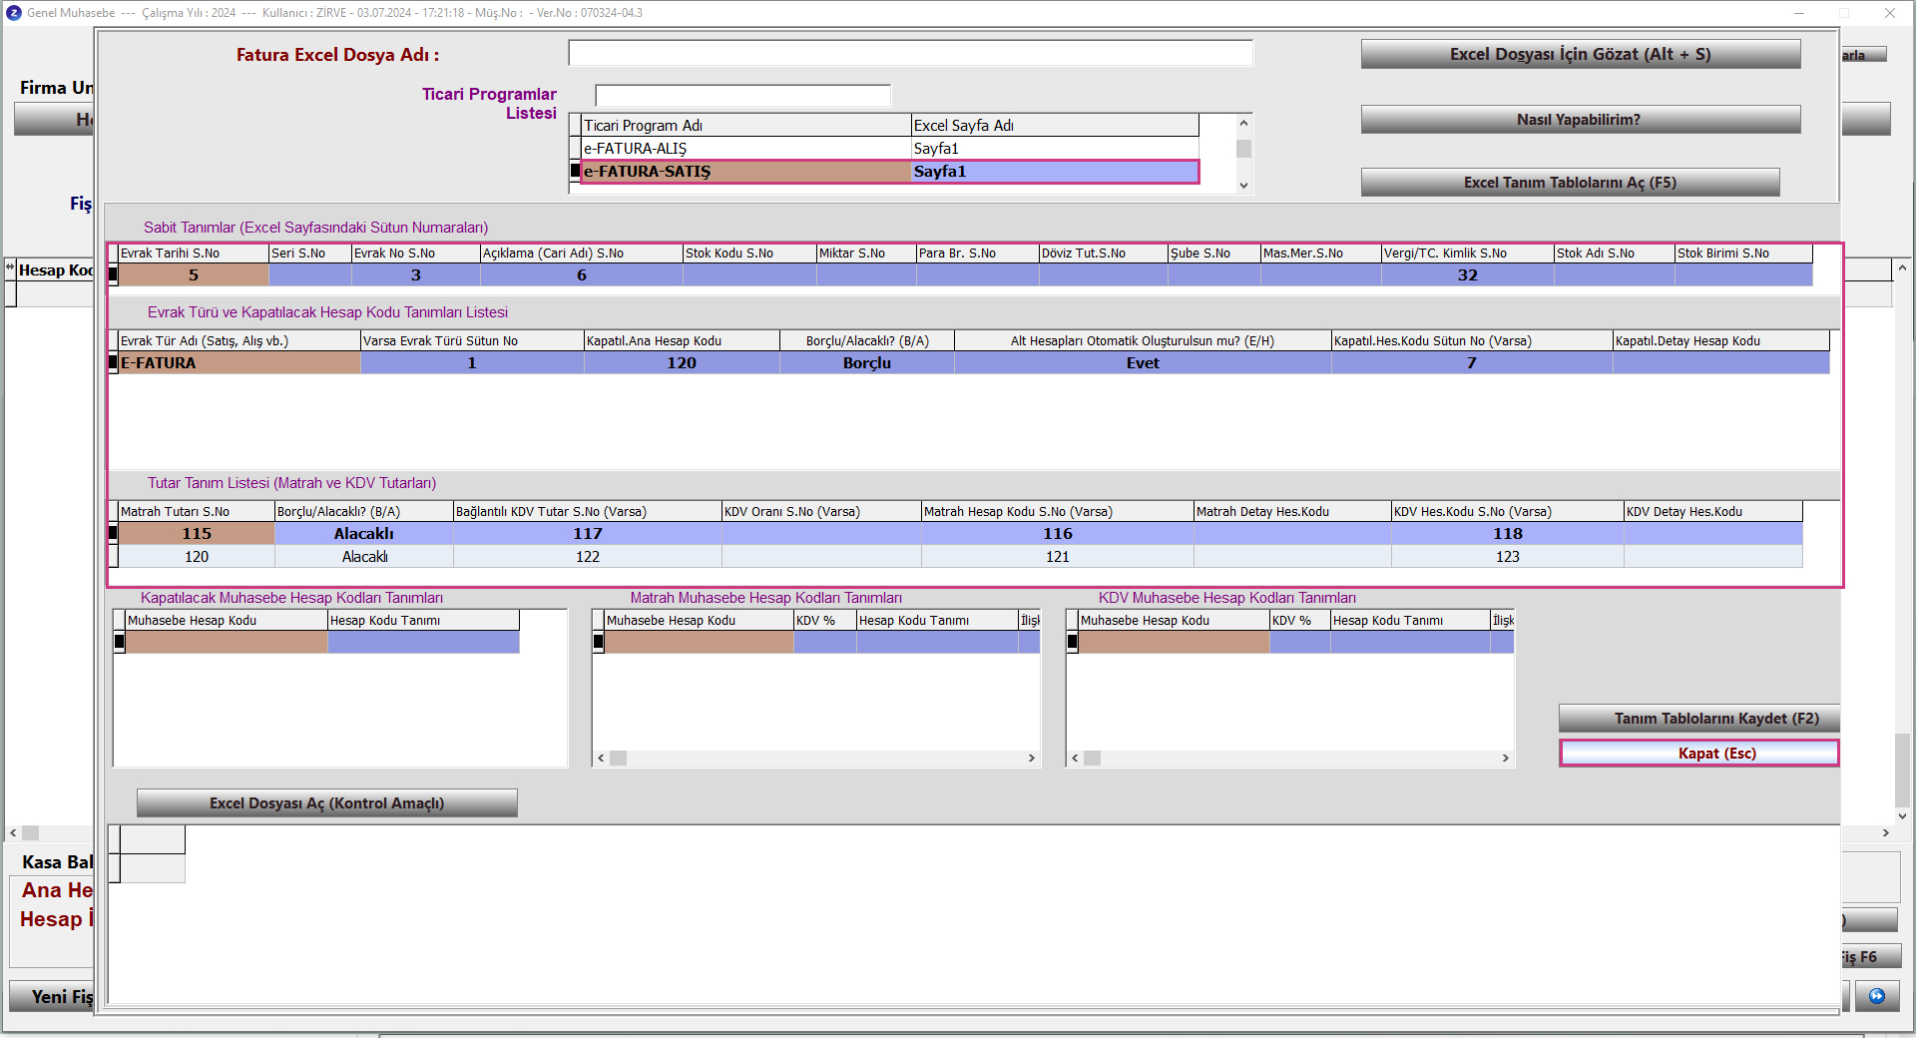
Task: Click the Genel Muhasebe app icon in title bar
Action: (13, 13)
